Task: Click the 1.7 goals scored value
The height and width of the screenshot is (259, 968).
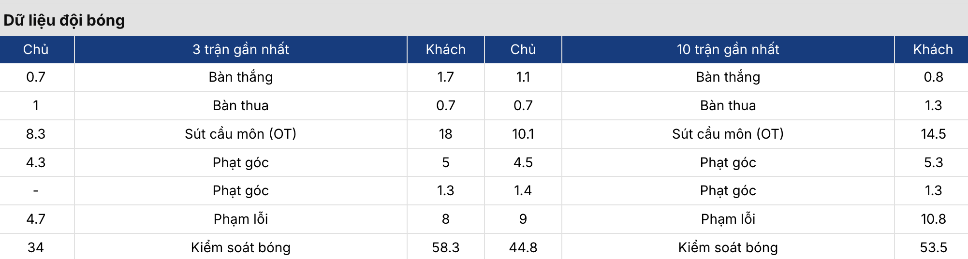Action: [x=445, y=77]
